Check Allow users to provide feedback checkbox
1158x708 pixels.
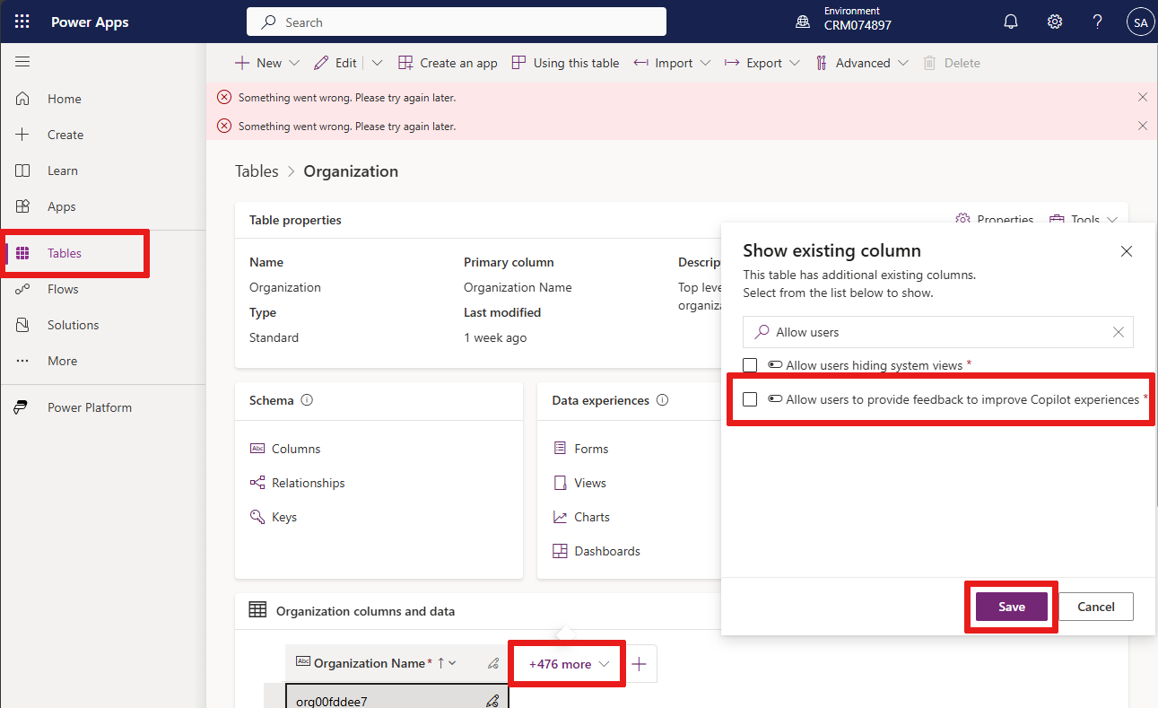click(750, 399)
